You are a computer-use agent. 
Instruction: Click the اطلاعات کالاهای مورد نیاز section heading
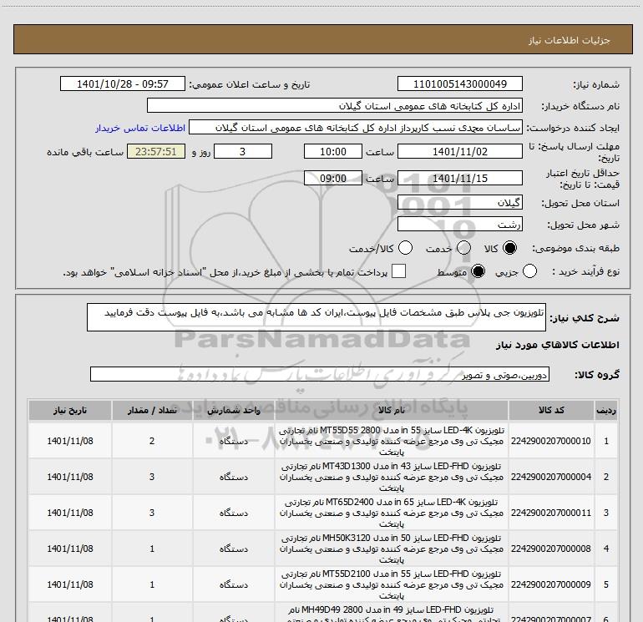click(557, 345)
